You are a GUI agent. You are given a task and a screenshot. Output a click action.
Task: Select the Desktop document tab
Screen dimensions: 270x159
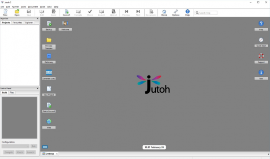pos(48,154)
